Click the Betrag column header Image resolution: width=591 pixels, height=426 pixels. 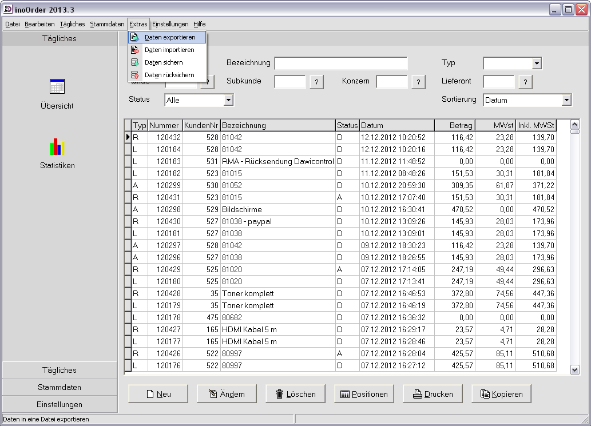pyautogui.click(x=455, y=125)
